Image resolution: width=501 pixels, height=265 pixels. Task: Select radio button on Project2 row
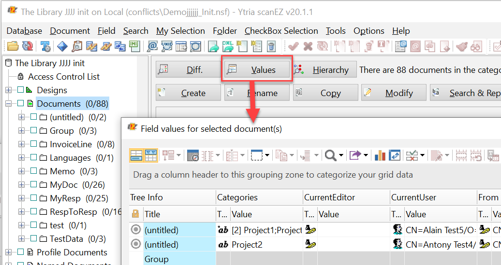136,244
